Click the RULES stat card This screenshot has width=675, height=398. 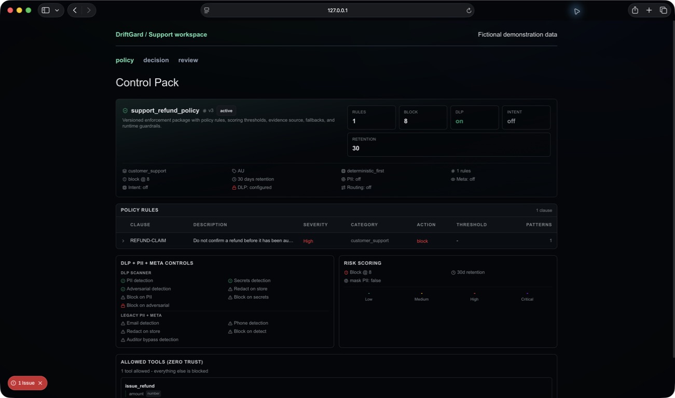click(371, 118)
